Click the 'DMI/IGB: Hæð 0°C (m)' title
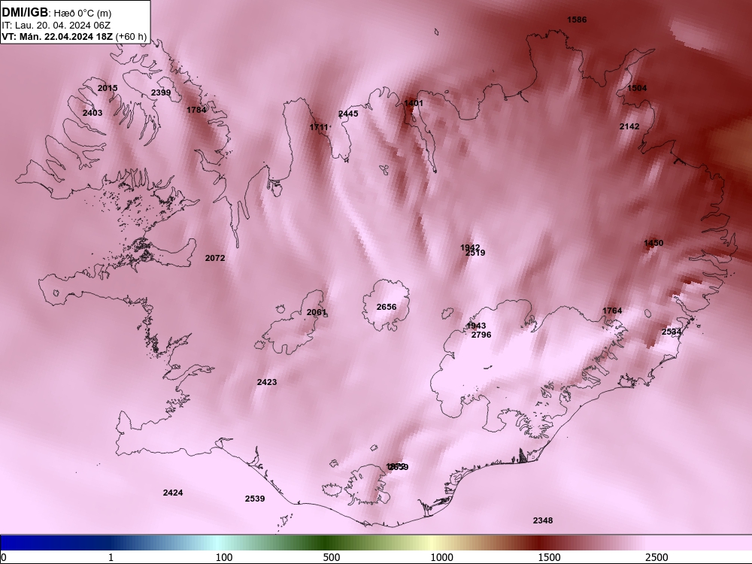Screen dimensions: 752x564 pyautogui.click(x=56, y=13)
